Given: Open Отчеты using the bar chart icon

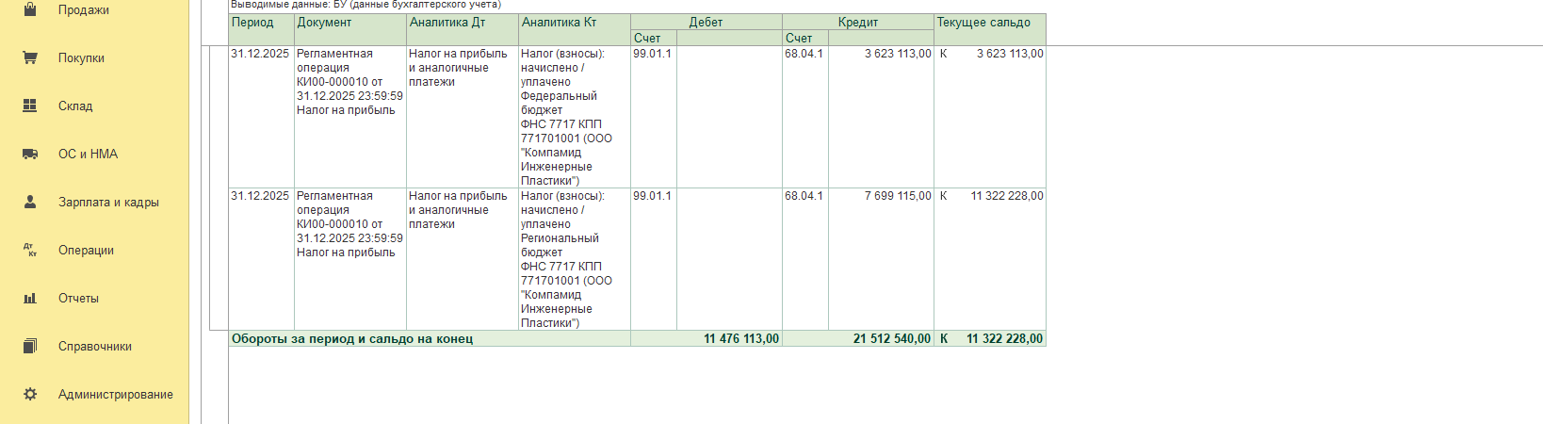Looking at the screenshot, I should [x=30, y=298].
